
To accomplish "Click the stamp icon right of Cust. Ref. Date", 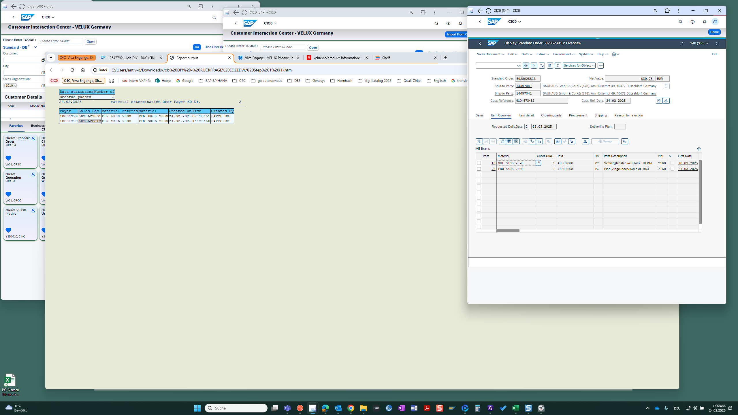I will point(666,101).
